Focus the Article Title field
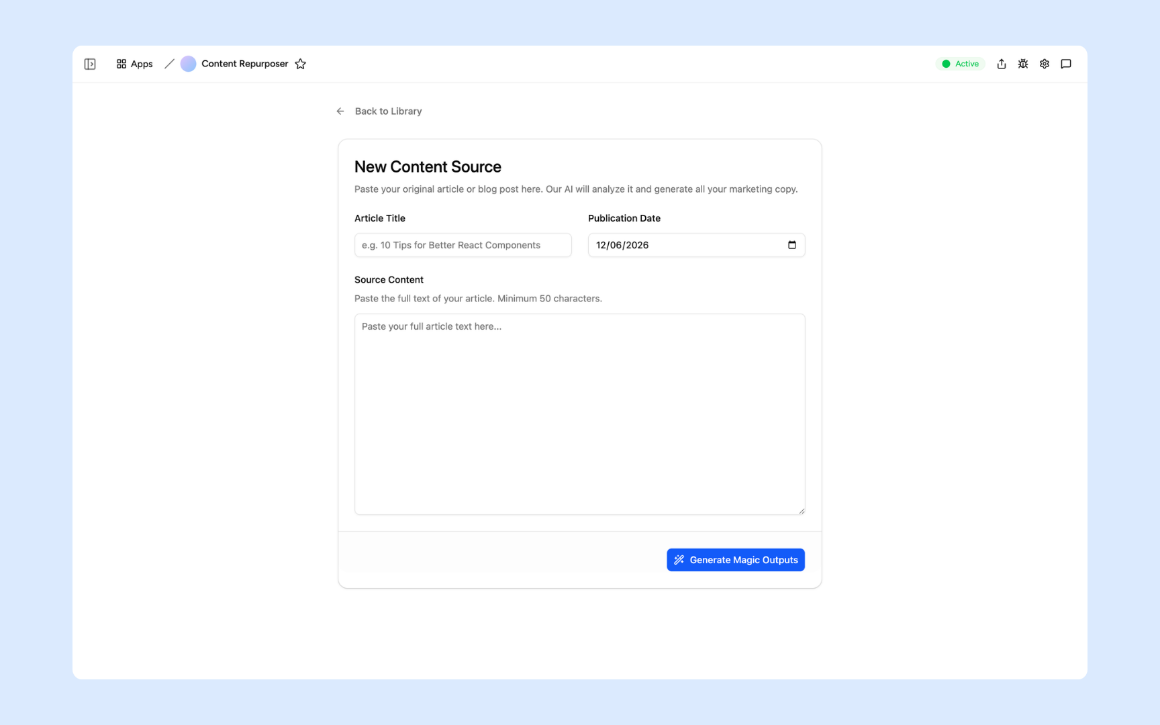This screenshot has height=725, width=1160. (x=463, y=245)
